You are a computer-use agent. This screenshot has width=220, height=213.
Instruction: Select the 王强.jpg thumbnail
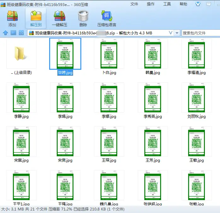[65, 185]
